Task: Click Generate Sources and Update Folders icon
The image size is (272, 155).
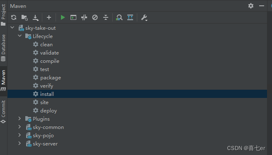Action: 24,17
